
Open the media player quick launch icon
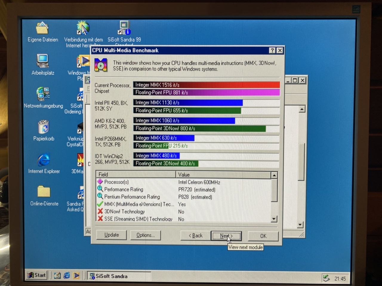click(76, 276)
